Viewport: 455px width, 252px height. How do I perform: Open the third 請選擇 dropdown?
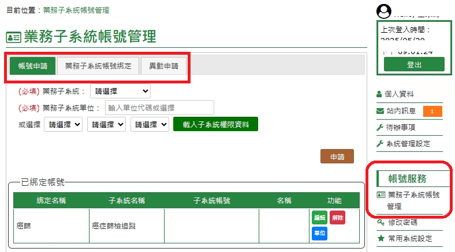150,124
